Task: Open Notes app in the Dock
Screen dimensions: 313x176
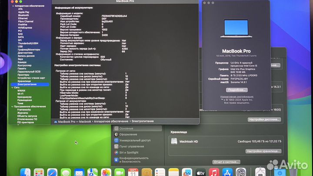Action: pos(173,173)
